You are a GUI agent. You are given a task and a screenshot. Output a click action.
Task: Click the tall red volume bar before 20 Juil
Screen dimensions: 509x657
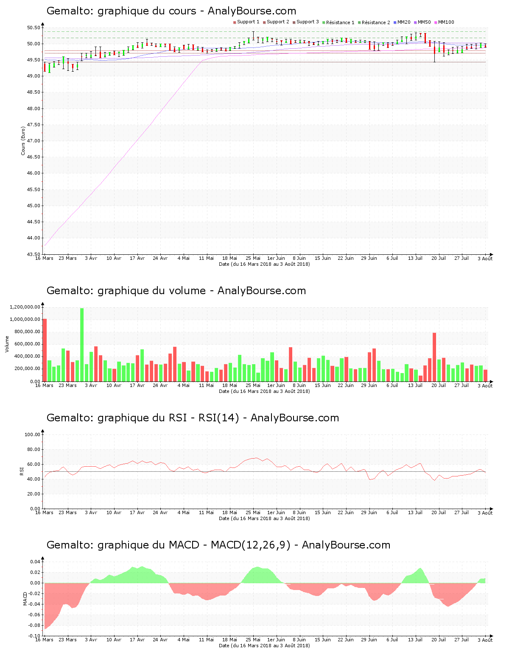tap(434, 357)
